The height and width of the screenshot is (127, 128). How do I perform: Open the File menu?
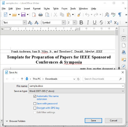[x=4, y=9]
